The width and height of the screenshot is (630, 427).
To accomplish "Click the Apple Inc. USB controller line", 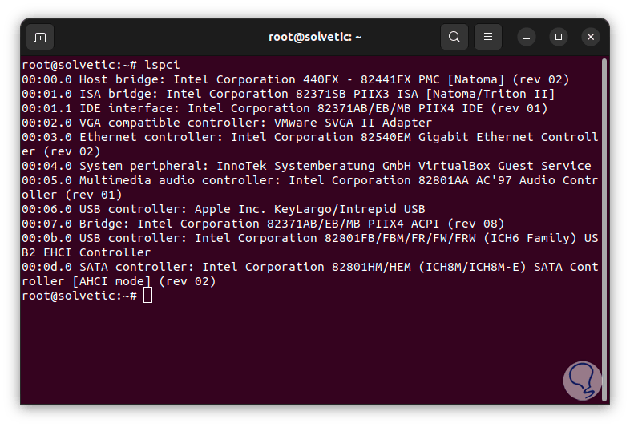I will pyautogui.click(x=224, y=209).
